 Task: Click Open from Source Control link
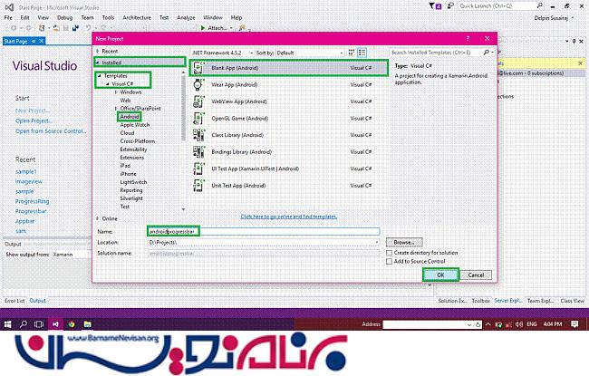coord(51,131)
